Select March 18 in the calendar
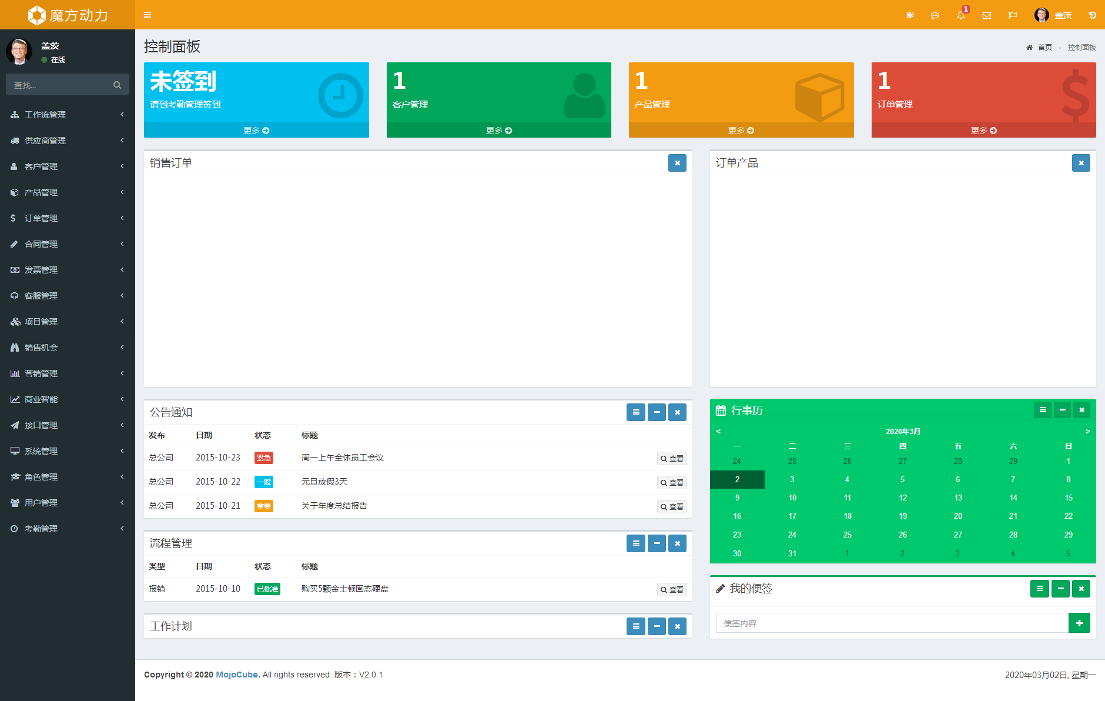The height and width of the screenshot is (701, 1105). coord(848,516)
